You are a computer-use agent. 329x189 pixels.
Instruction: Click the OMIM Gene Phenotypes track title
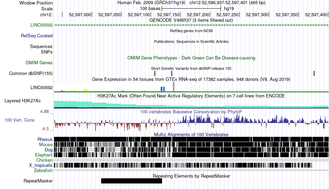click(x=192, y=58)
